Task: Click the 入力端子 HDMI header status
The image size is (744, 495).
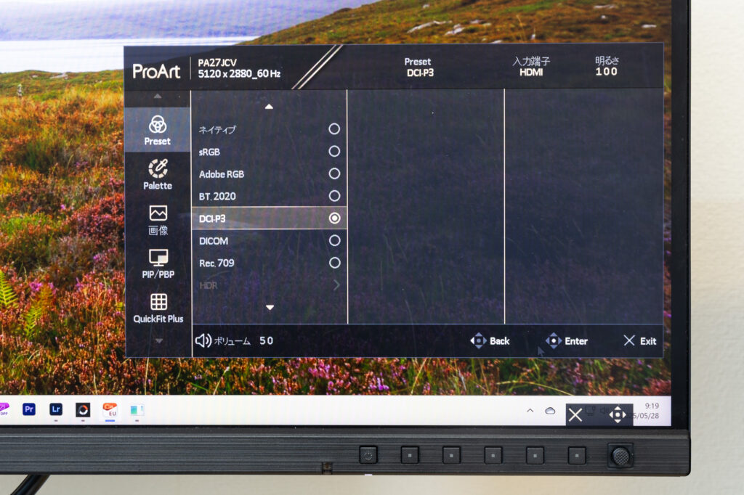Action: pyautogui.click(x=531, y=67)
